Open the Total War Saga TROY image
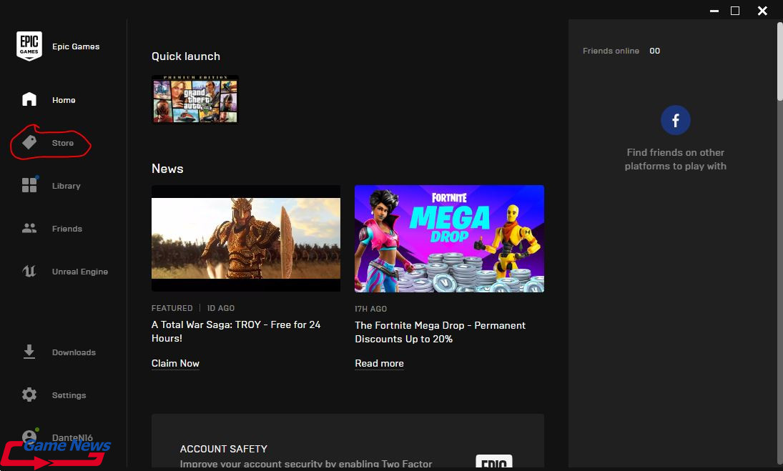This screenshot has height=471, width=783. click(246, 238)
